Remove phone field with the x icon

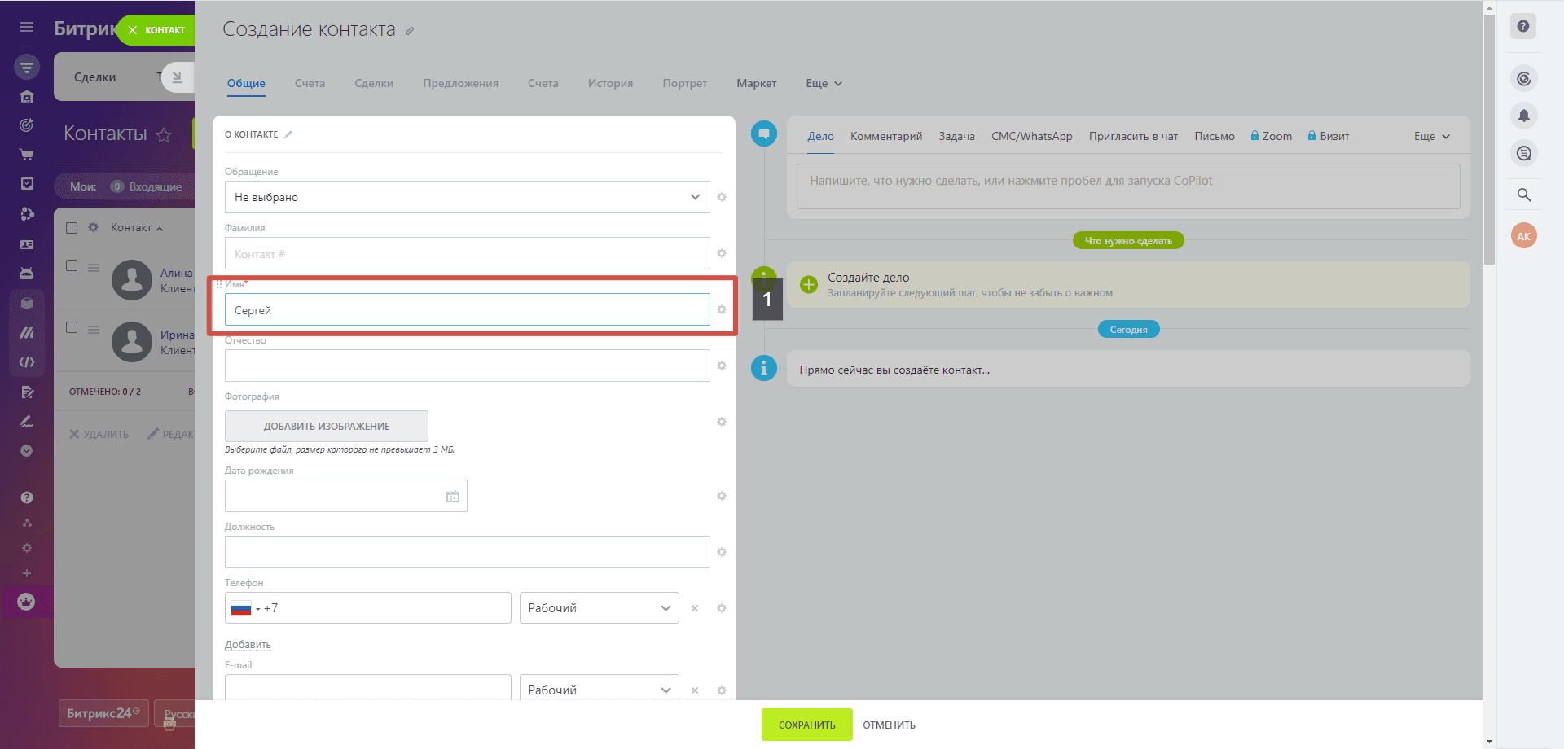click(695, 608)
